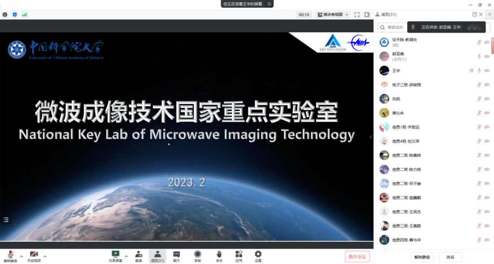This screenshot has width=494, height=264.
Task: Enter full screen mode icon
Action: [357, 15]
